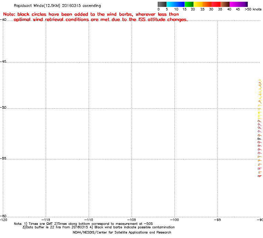
Task: Select the footnote 'Times are GMT' line
Action: 83,224
